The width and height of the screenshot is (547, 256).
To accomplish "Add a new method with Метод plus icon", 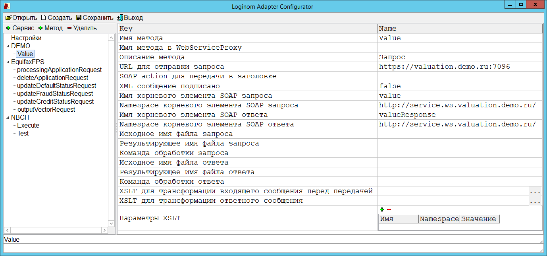I will (40, 28).
